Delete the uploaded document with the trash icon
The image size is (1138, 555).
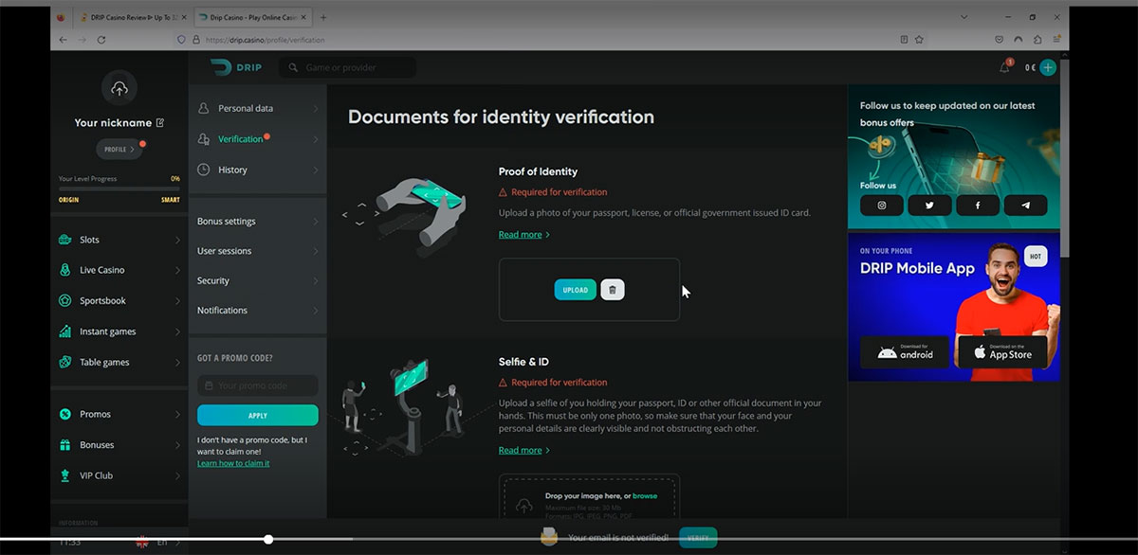612,290
